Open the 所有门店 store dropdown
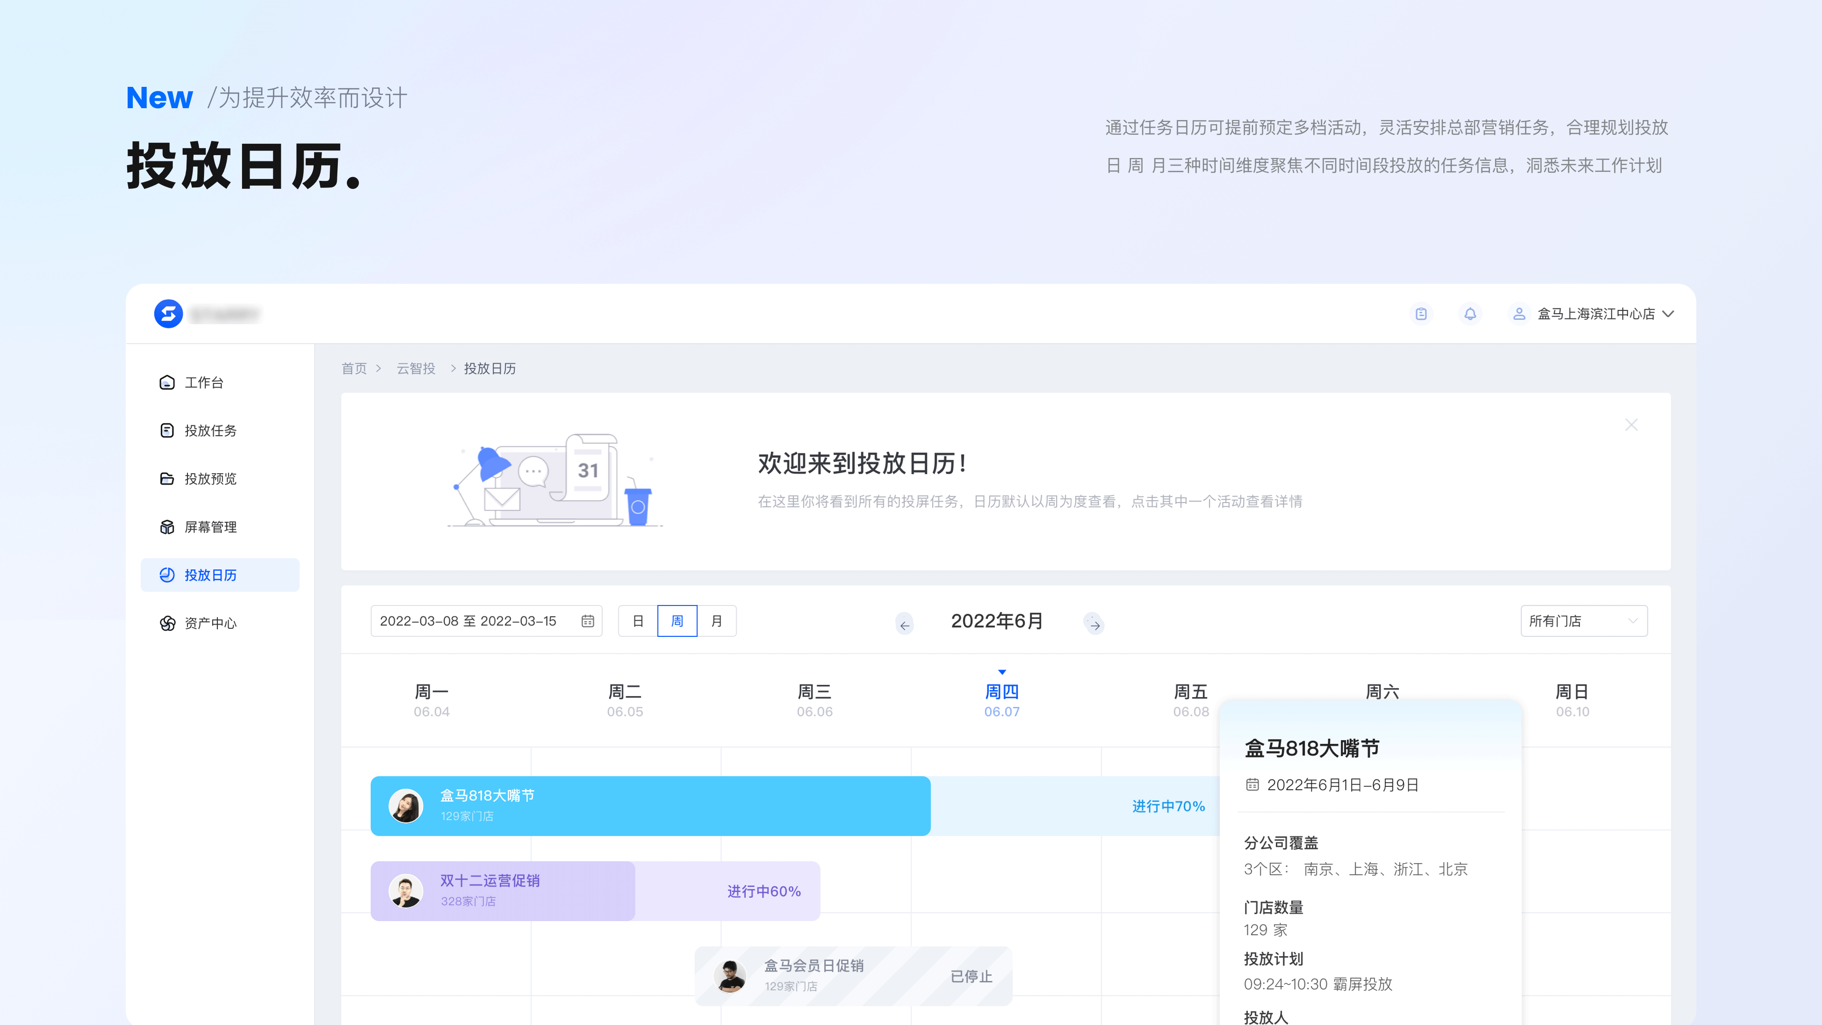The height and width of the screenshot is (1025, 1822). point(1584,621)
